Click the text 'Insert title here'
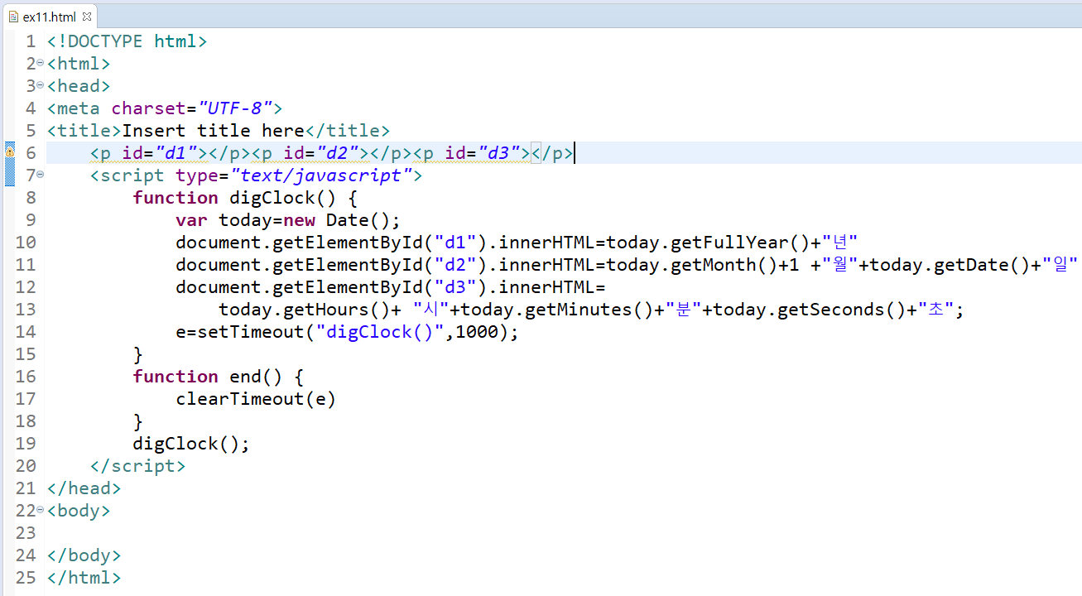 tap(214, 130)
